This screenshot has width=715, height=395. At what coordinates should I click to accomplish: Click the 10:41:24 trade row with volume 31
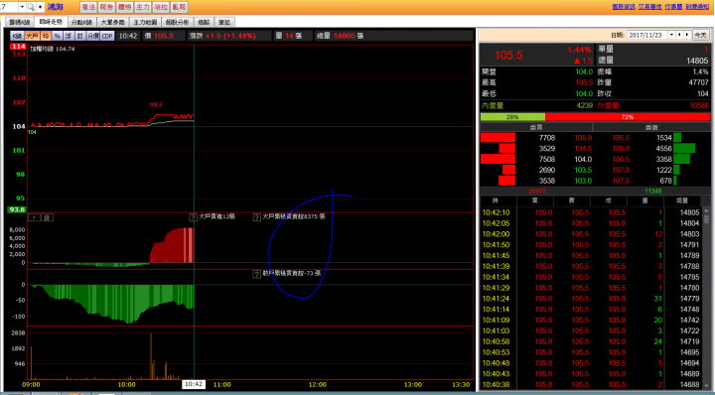(x=591, y=299)
